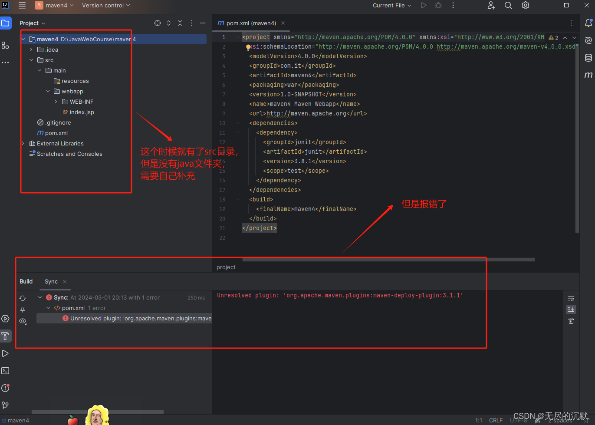Select pom.xml in project tree
The width and height of the screenshot is (595, 425).
coord(53,133)
